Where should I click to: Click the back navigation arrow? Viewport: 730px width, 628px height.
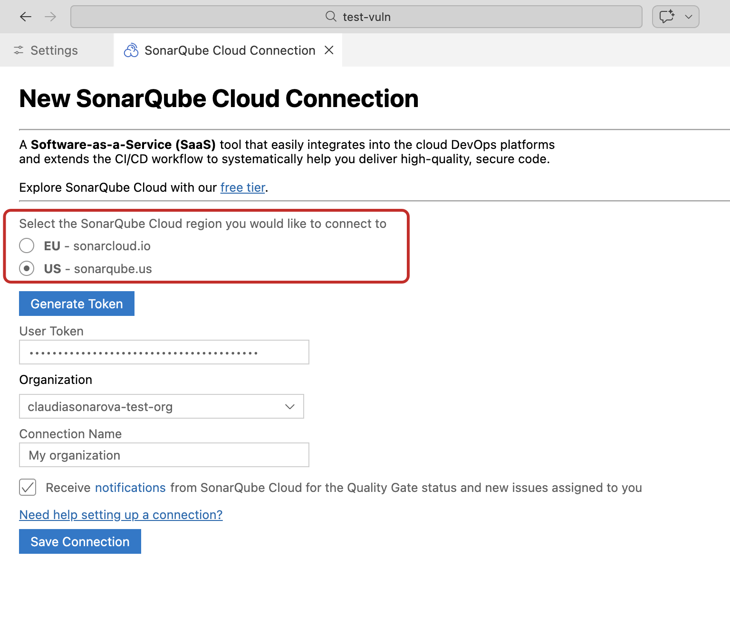coord(26,16)
